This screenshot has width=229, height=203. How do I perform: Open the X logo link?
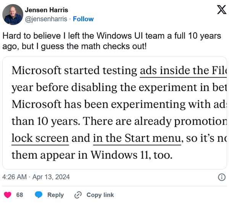(221, 11)
